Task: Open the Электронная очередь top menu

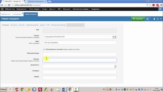Action: [x=81, y=9]
